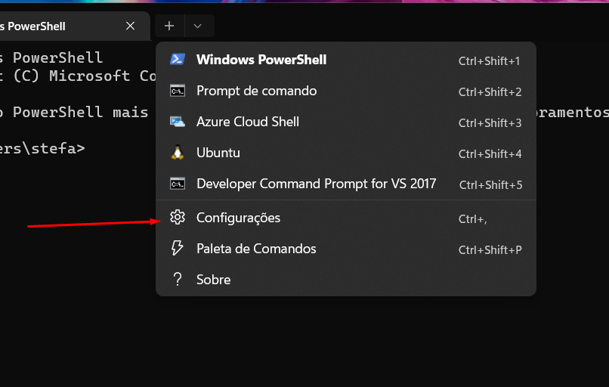Open Configurações from the dropdown menu
609x387 pixels.
pos(238,218)
